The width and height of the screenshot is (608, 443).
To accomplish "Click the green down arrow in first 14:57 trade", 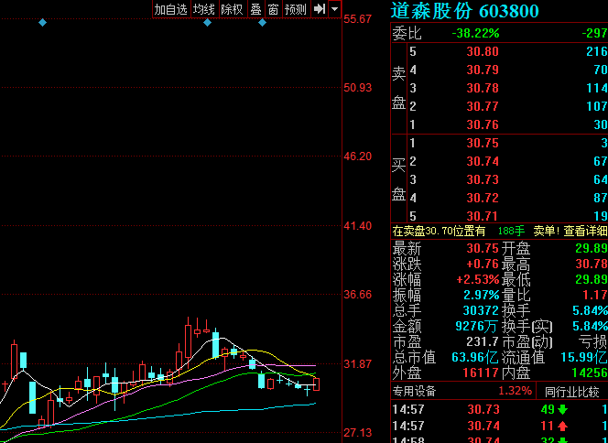I will (562, 409).
